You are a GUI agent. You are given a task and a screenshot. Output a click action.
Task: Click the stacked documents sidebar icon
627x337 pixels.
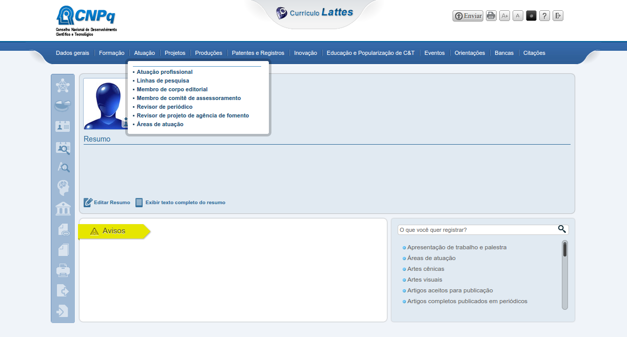tap(63, 250)
